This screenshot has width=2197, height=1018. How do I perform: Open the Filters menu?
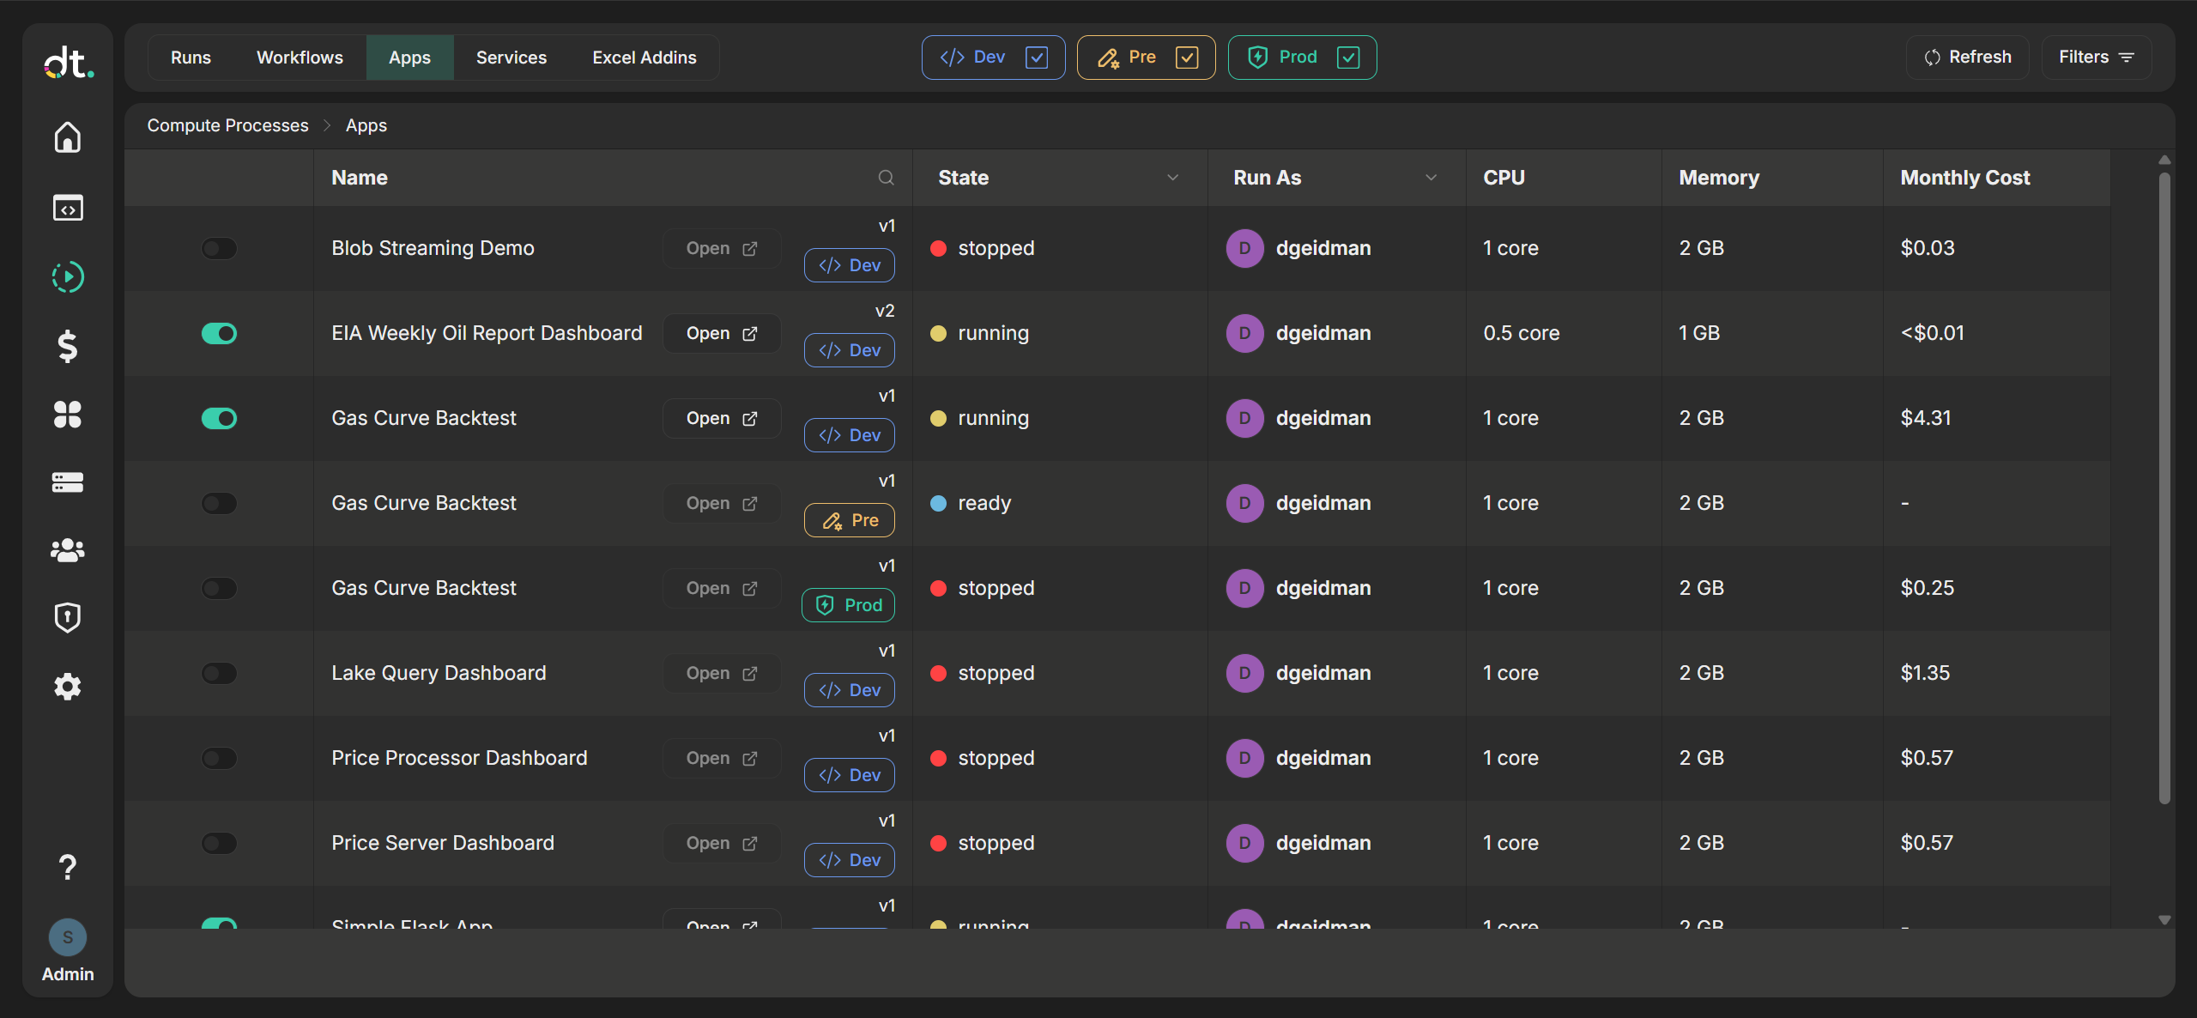pos(2096,58)
